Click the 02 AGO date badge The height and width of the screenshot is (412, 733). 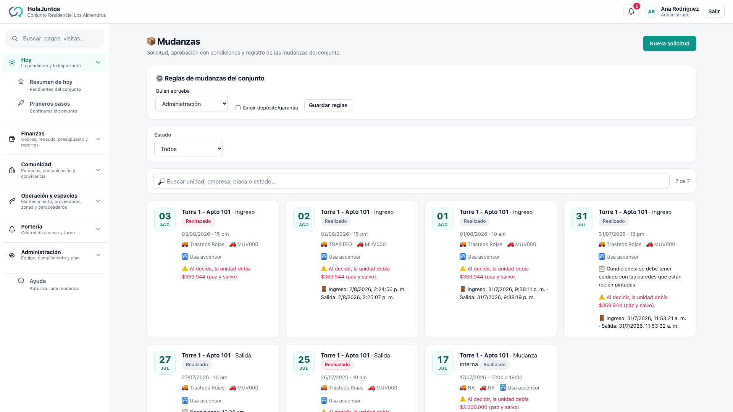(x=304, y=219)
